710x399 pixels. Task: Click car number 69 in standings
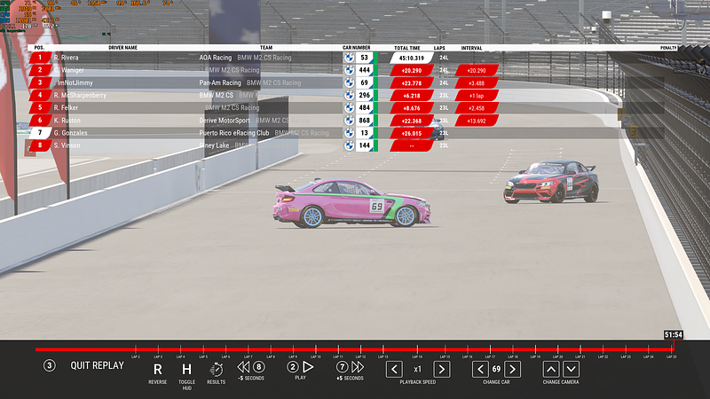point(365,82)
